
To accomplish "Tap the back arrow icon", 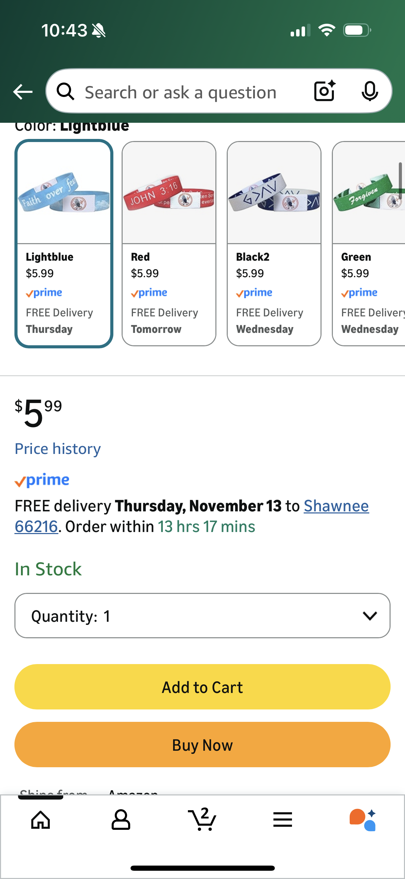I will pyautogui.click(x=23, y=92).
